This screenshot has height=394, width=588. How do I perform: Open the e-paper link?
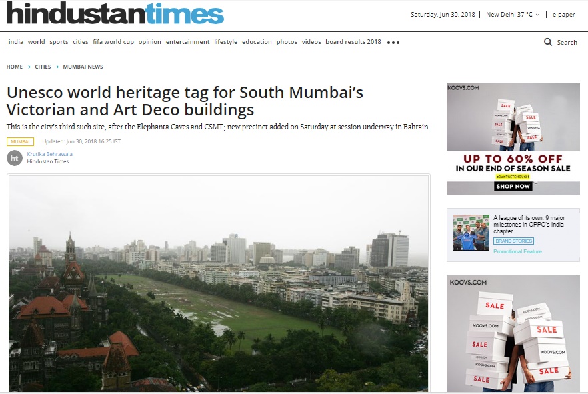(x=563, y=15)
